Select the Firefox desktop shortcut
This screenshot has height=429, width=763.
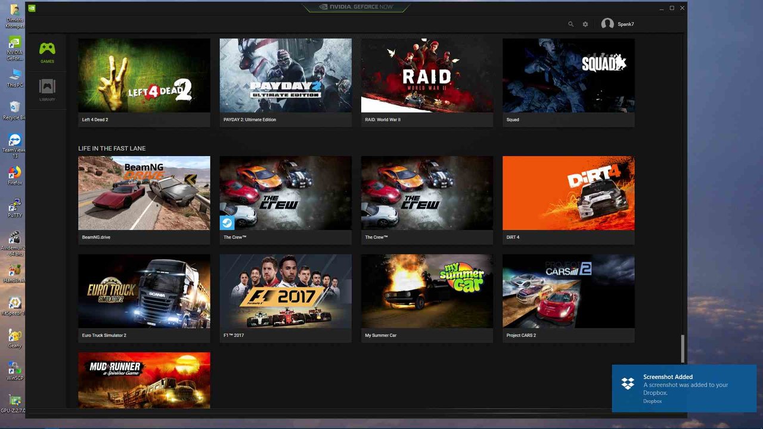point(15,176)
